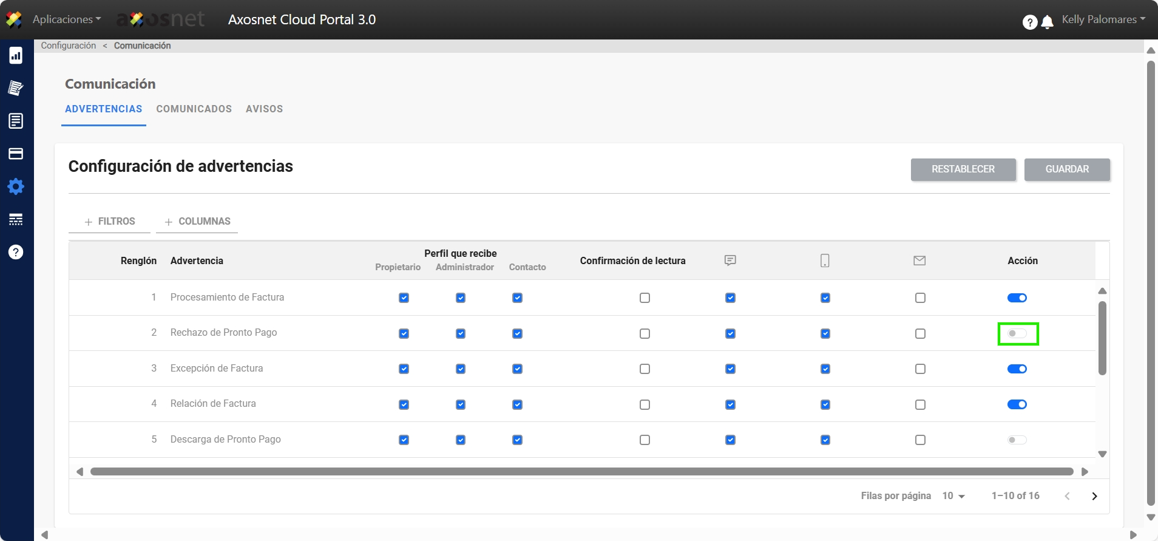Image resolution: width=1158 pixels, height=541 pixels.
Task: Enable Rechazo de Pronto Pago action toggle
Action: point(1017,333)
